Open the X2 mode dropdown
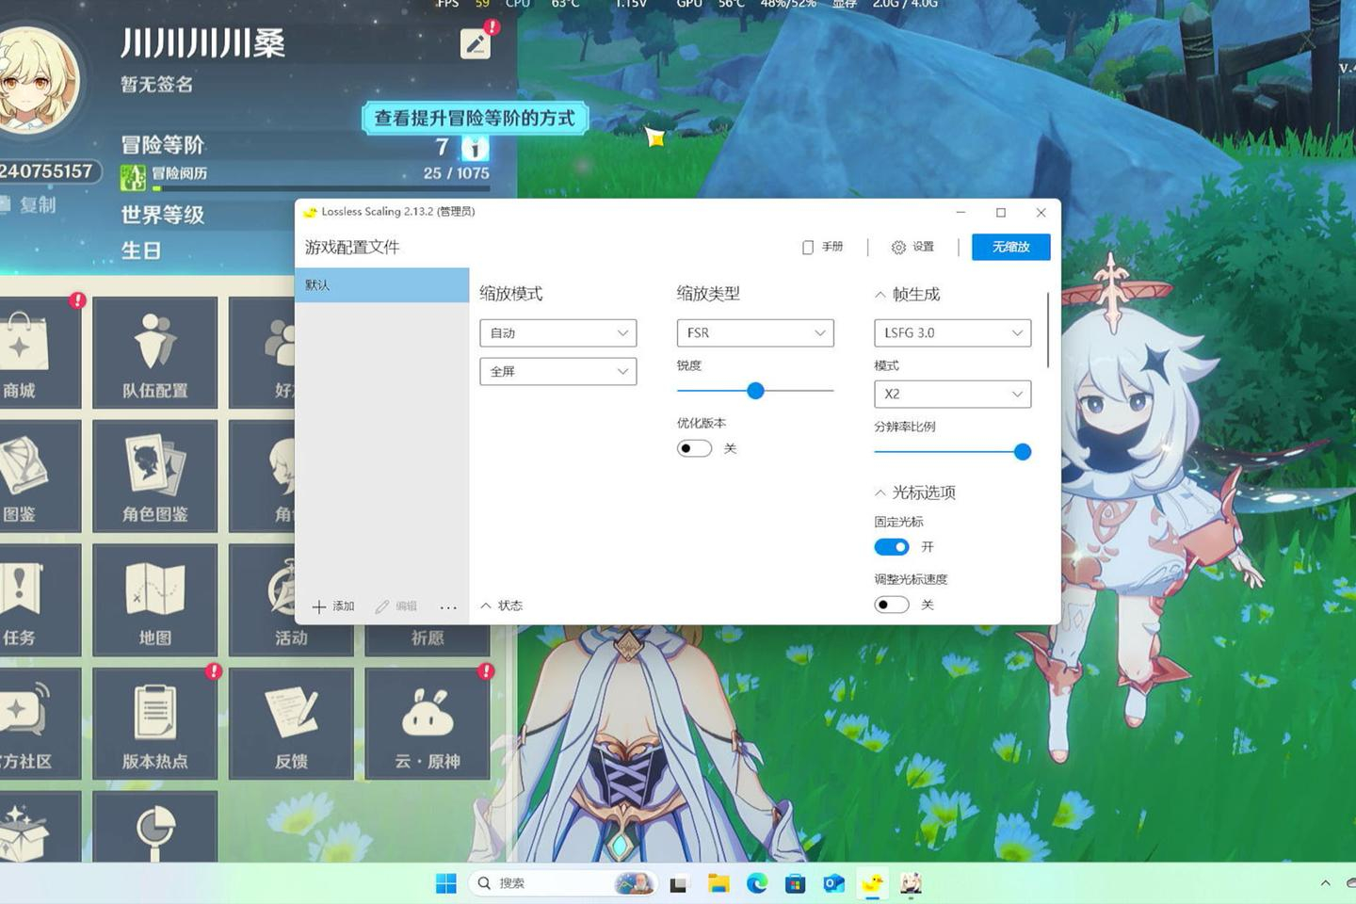The height and width of the screenshot is (904, 1356). click(x=952, y=395)
